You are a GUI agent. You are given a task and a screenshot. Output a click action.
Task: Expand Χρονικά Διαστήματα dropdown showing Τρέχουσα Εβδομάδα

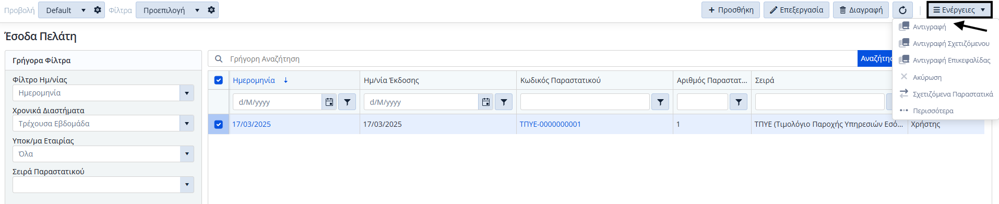[x=187, y=124]
